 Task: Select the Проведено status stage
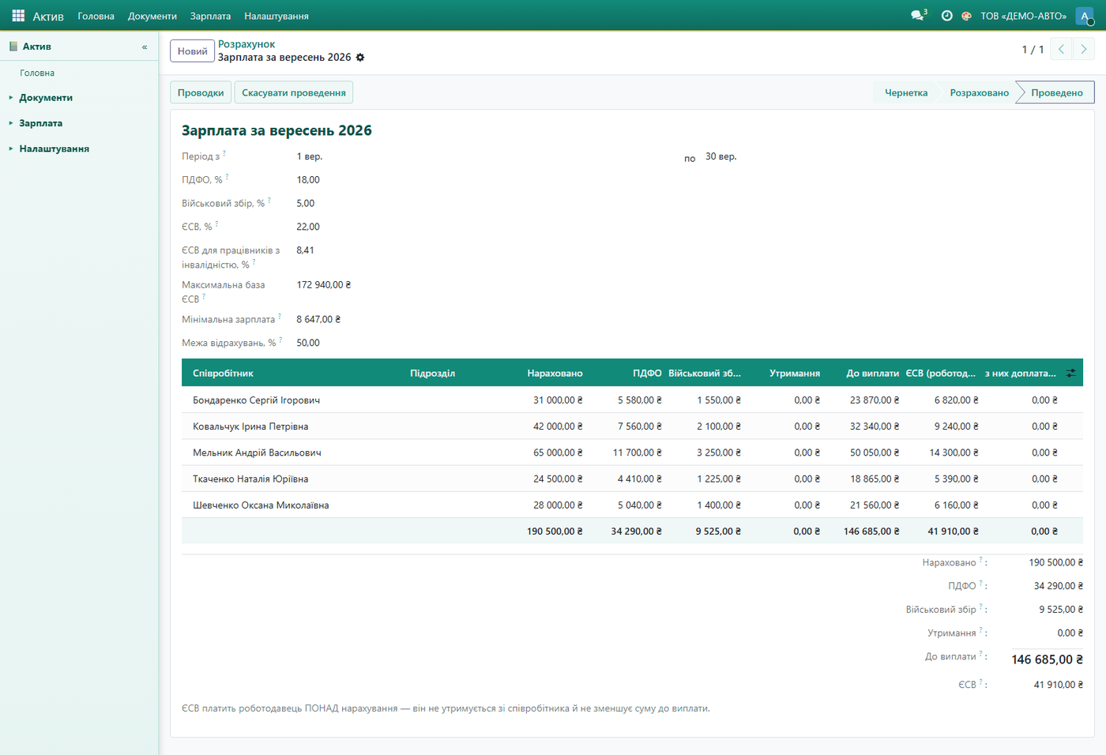click(1057, 92)
